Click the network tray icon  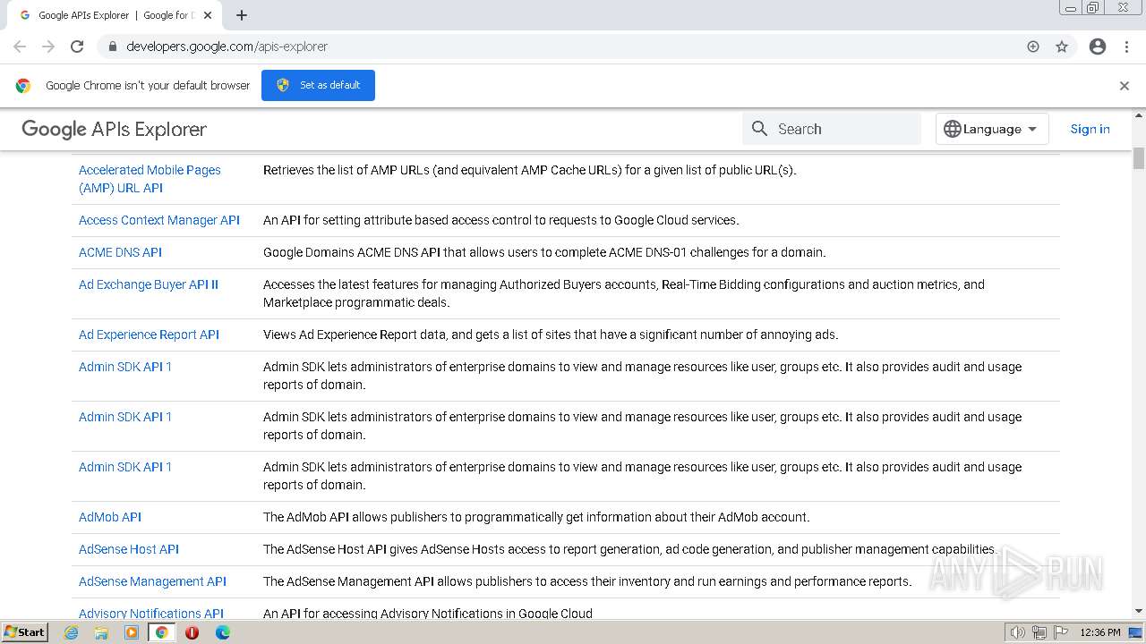click(x=1039, y=632)
